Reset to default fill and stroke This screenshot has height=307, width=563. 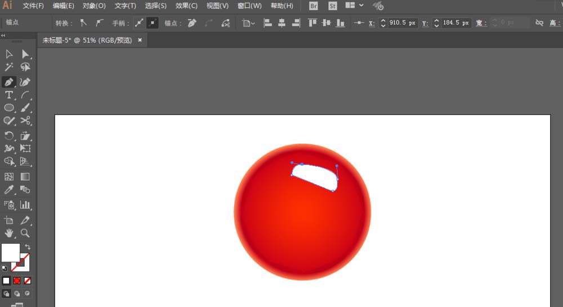pos(5,268)
